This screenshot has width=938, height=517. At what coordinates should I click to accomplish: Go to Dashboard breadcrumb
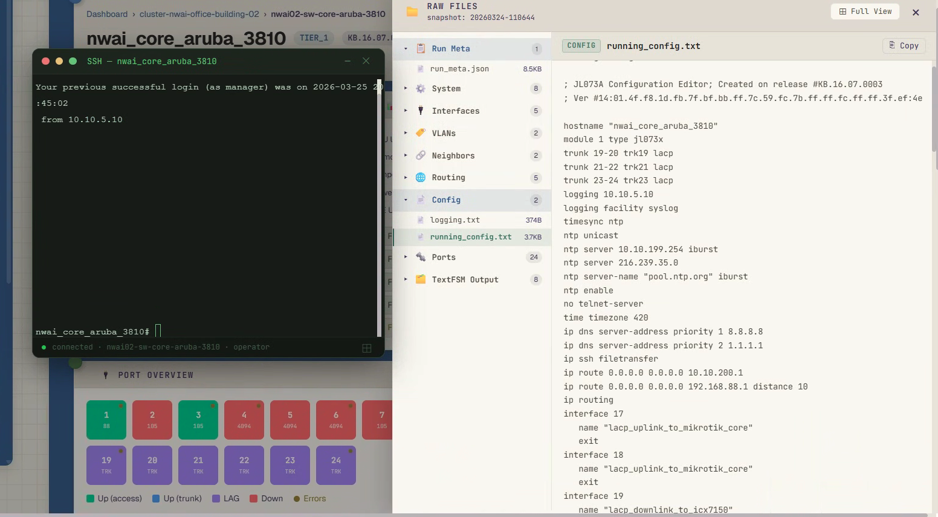pyautogui.click(x=107, y=14)
